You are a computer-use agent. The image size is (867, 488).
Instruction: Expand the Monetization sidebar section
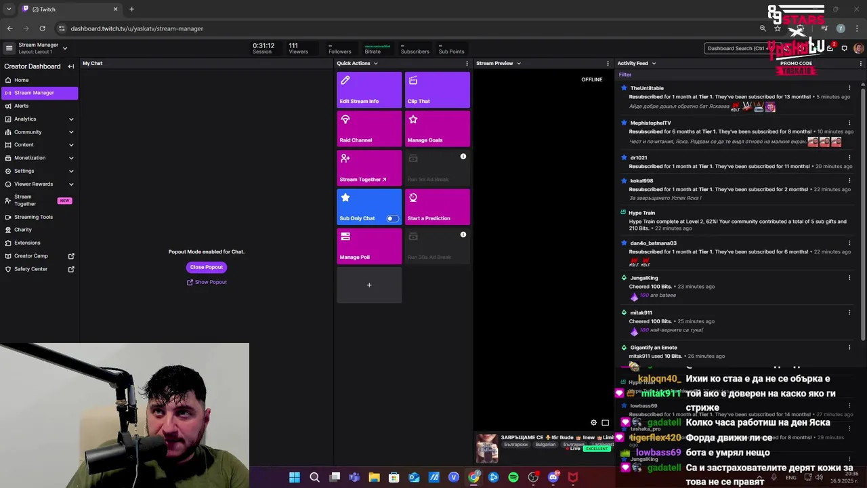pyautogui.click(x=71, y=158)
